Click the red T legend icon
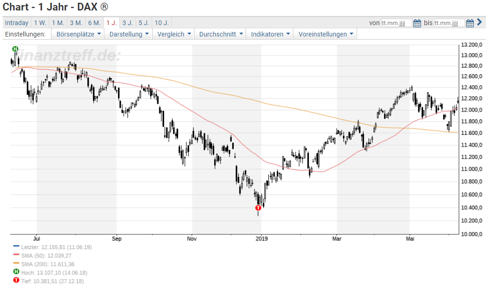This screenshot has height=287, width=486. click(16, 280)
